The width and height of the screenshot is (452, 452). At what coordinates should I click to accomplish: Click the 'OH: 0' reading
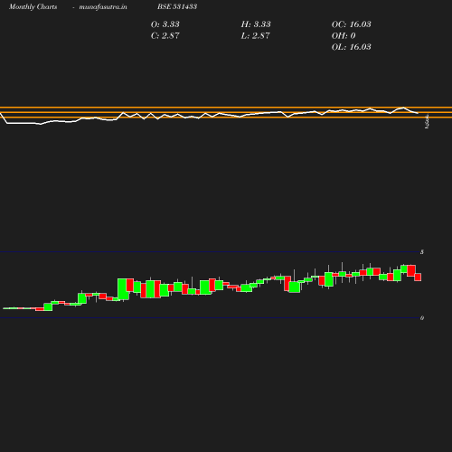(x=344, y=36)
